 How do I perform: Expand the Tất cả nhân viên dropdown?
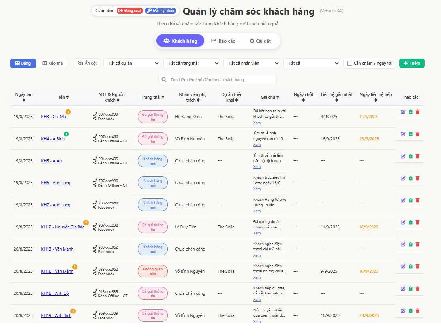click(x=252, y=63)
